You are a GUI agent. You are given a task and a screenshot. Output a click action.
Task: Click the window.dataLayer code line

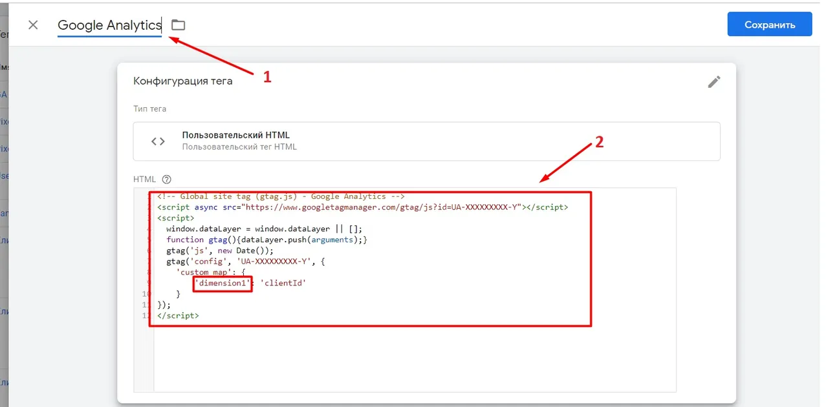(264, 229)
